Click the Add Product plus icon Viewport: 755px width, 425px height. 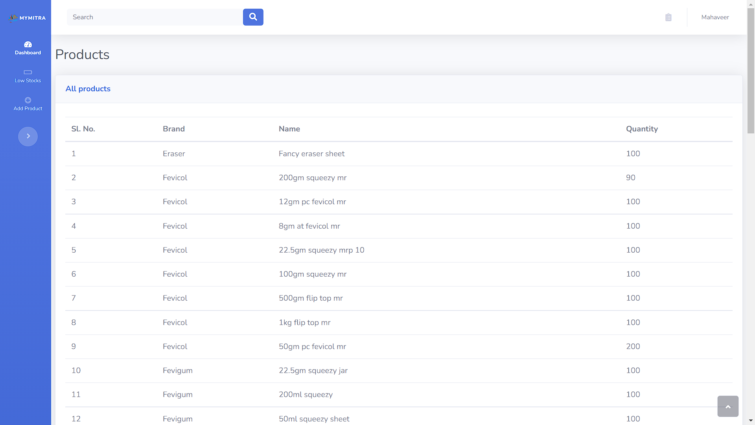coord(28,100)
